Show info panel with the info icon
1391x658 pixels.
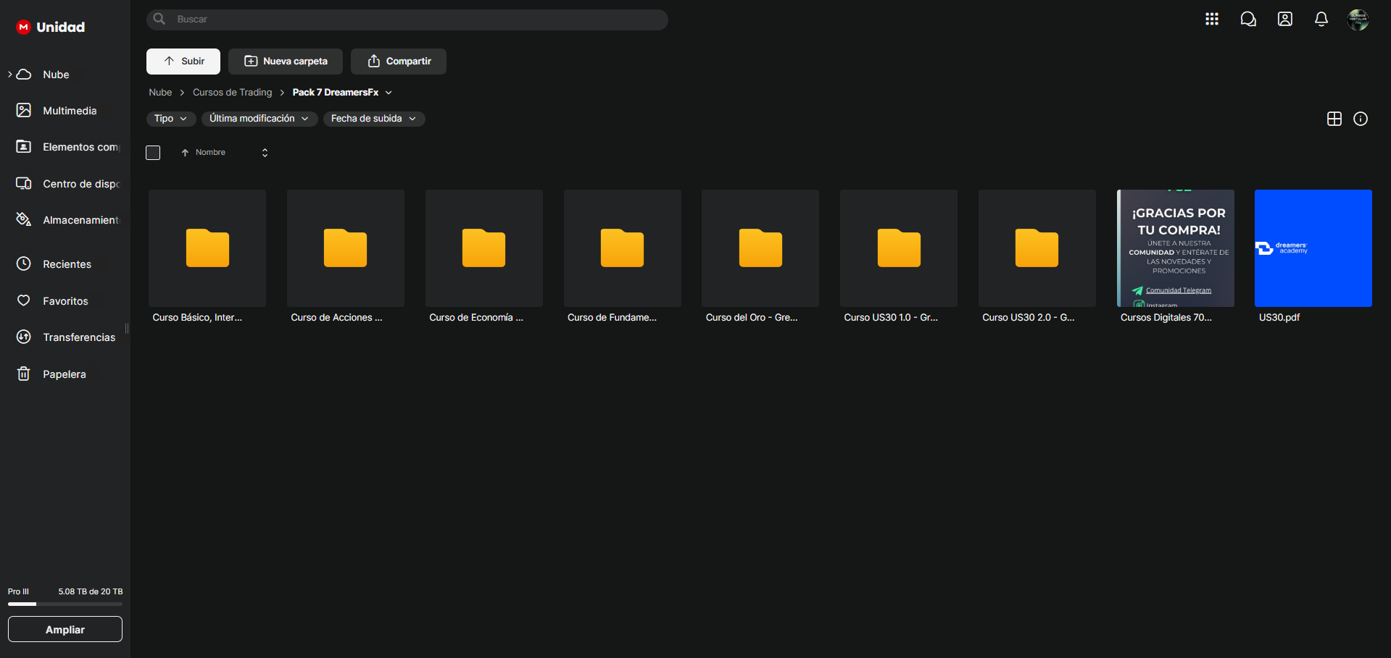point(1360,119)
